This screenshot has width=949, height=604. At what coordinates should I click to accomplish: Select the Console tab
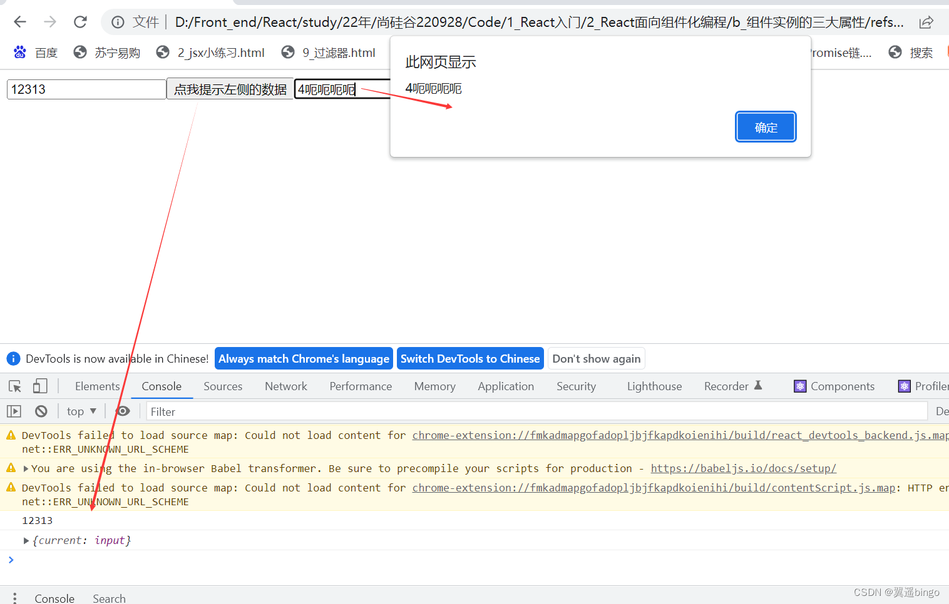click(162, 386)
